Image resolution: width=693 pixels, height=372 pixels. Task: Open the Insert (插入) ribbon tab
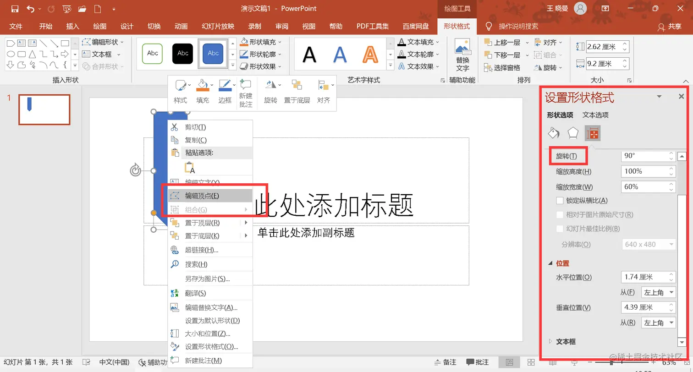[x=72, y=26]
